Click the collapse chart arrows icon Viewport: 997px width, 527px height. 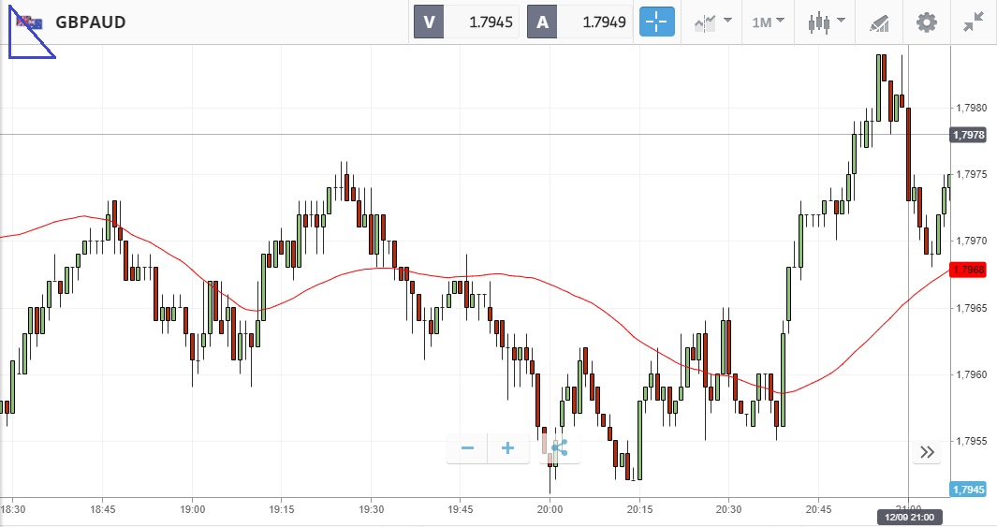974,22
